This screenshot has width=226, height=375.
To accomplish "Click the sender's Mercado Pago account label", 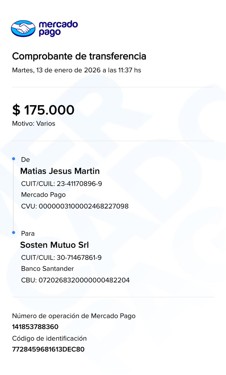I will [x=43, y=195].
